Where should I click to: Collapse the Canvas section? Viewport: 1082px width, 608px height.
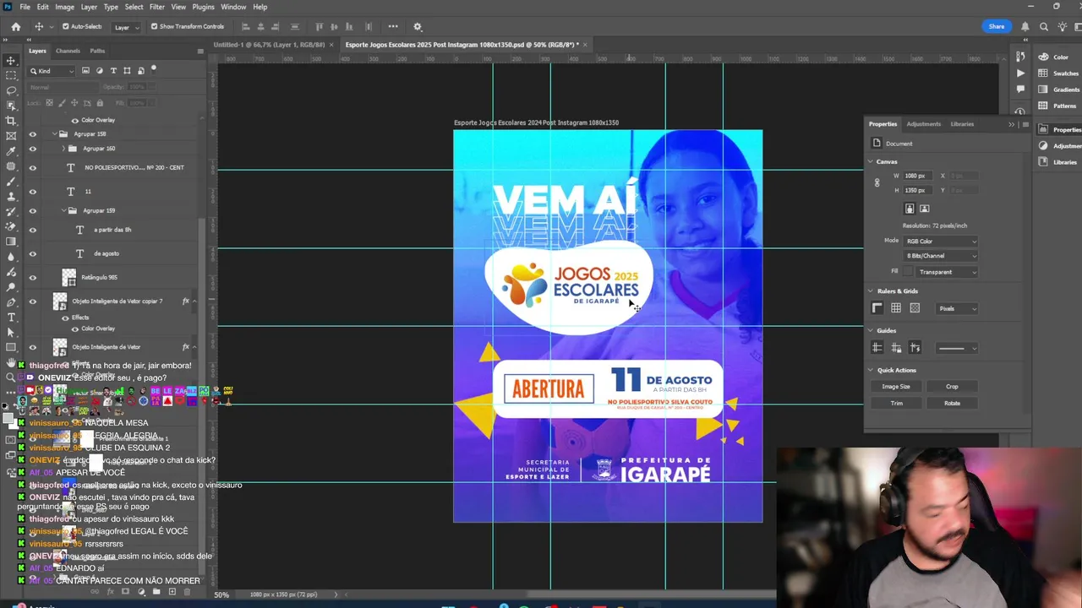871,161
